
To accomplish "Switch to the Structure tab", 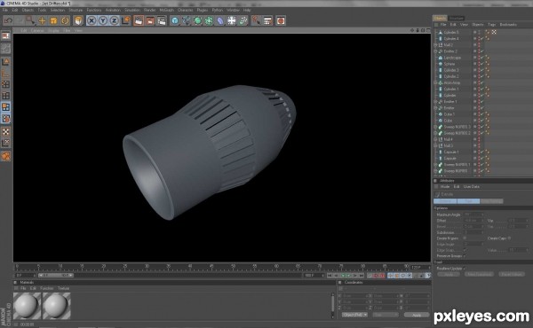I will (x=457, y=18).
